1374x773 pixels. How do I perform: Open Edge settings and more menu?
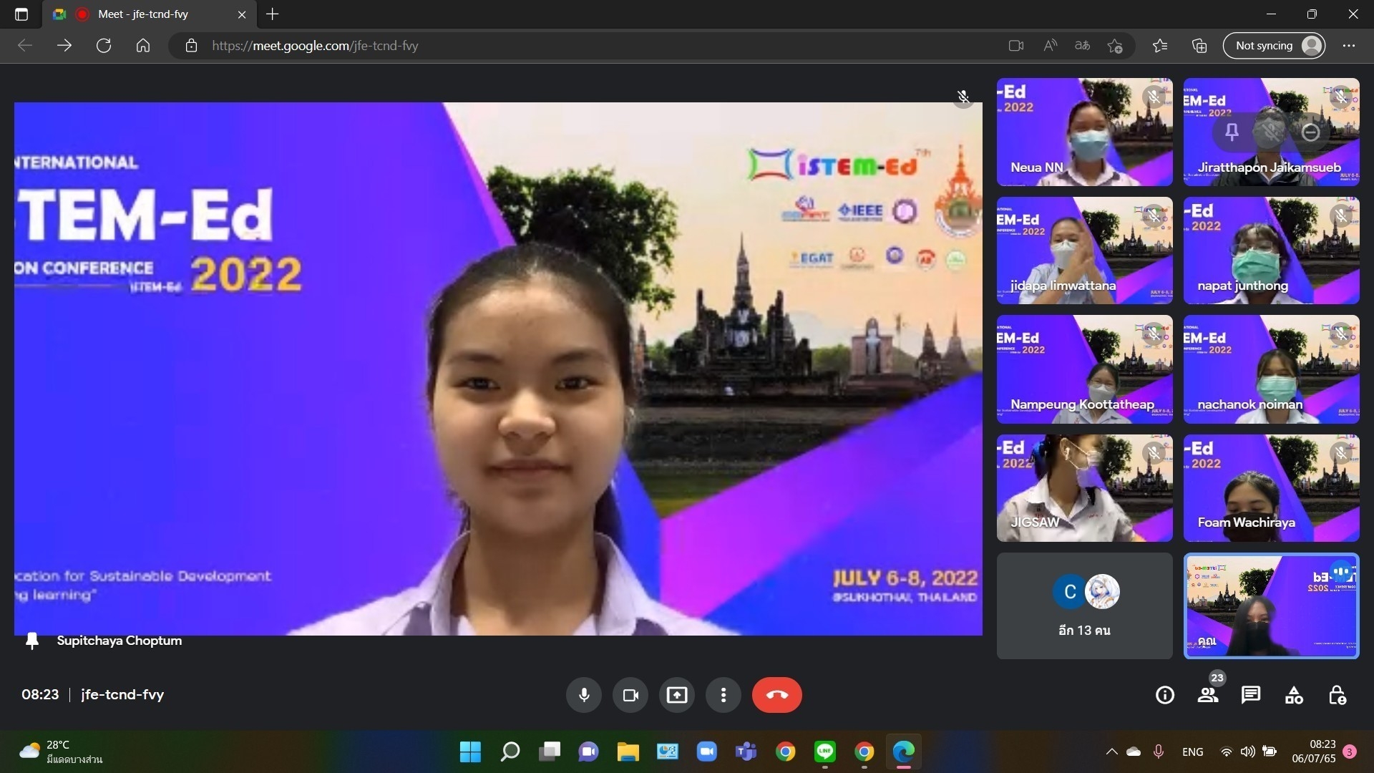click(1349, 46)
